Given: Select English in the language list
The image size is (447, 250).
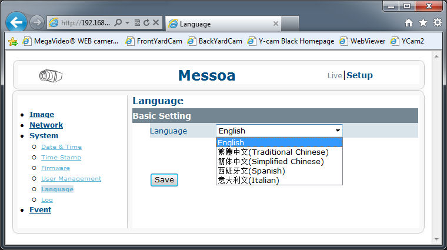Looking at the screenshot, I should coord(279,142).
